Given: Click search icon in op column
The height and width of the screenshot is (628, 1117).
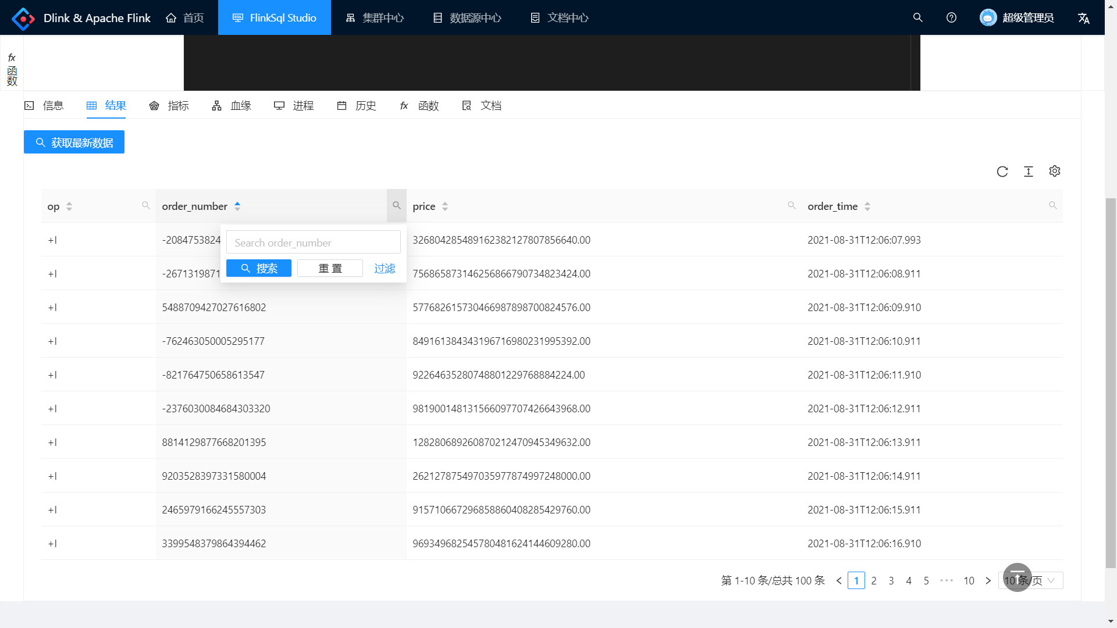Looking at the screenshot, I should click(145, 205).
